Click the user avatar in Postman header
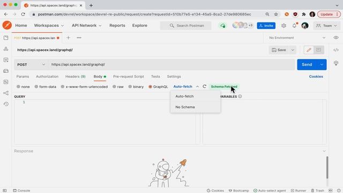Screen dimensions: 343x193 pos(305,26)
